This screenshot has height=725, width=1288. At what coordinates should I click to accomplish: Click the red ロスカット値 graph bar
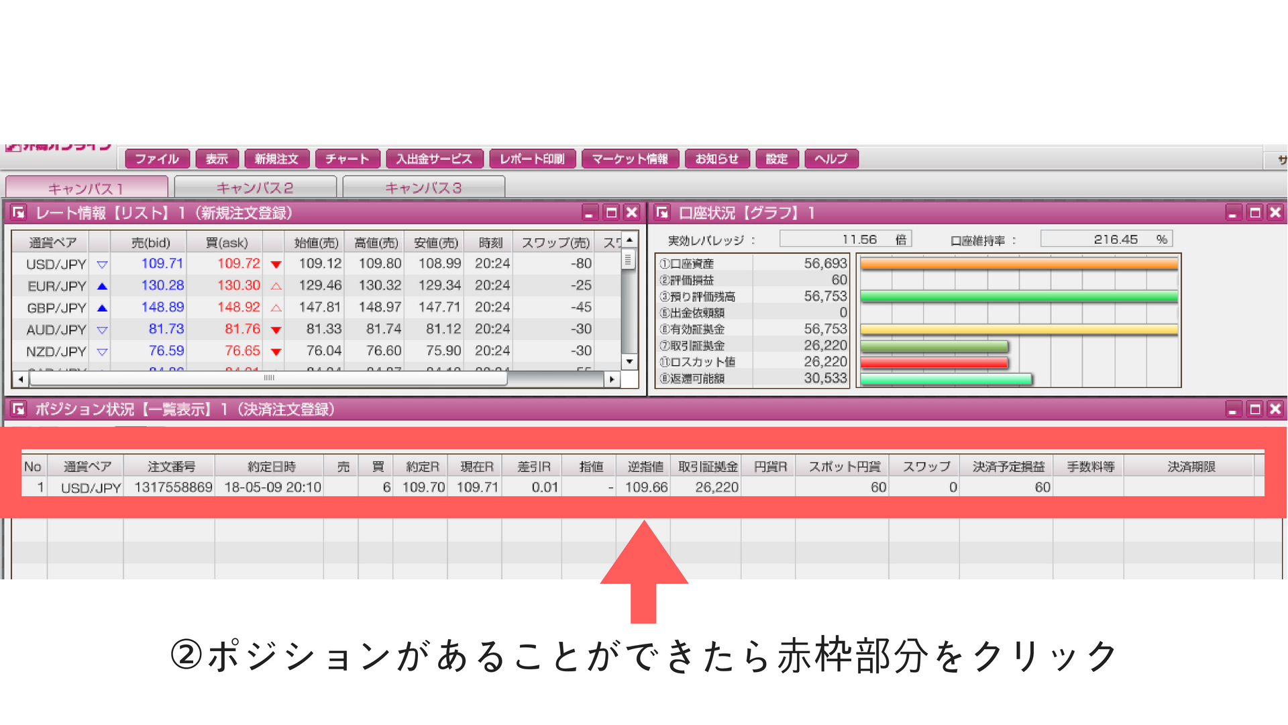934,362
